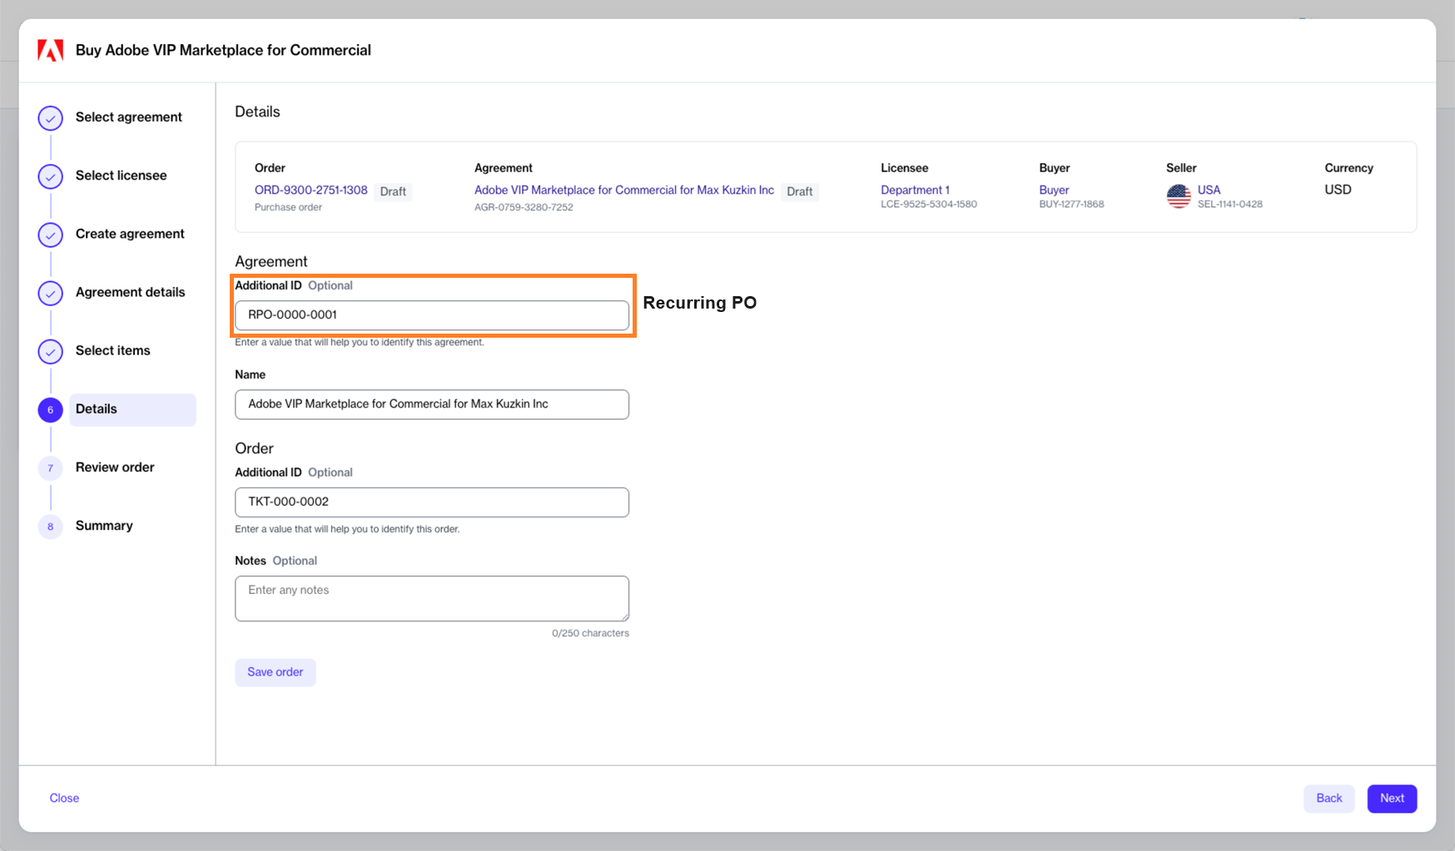Click the Select items checkmark icon
1455x851 pixels.
point(51,351)
